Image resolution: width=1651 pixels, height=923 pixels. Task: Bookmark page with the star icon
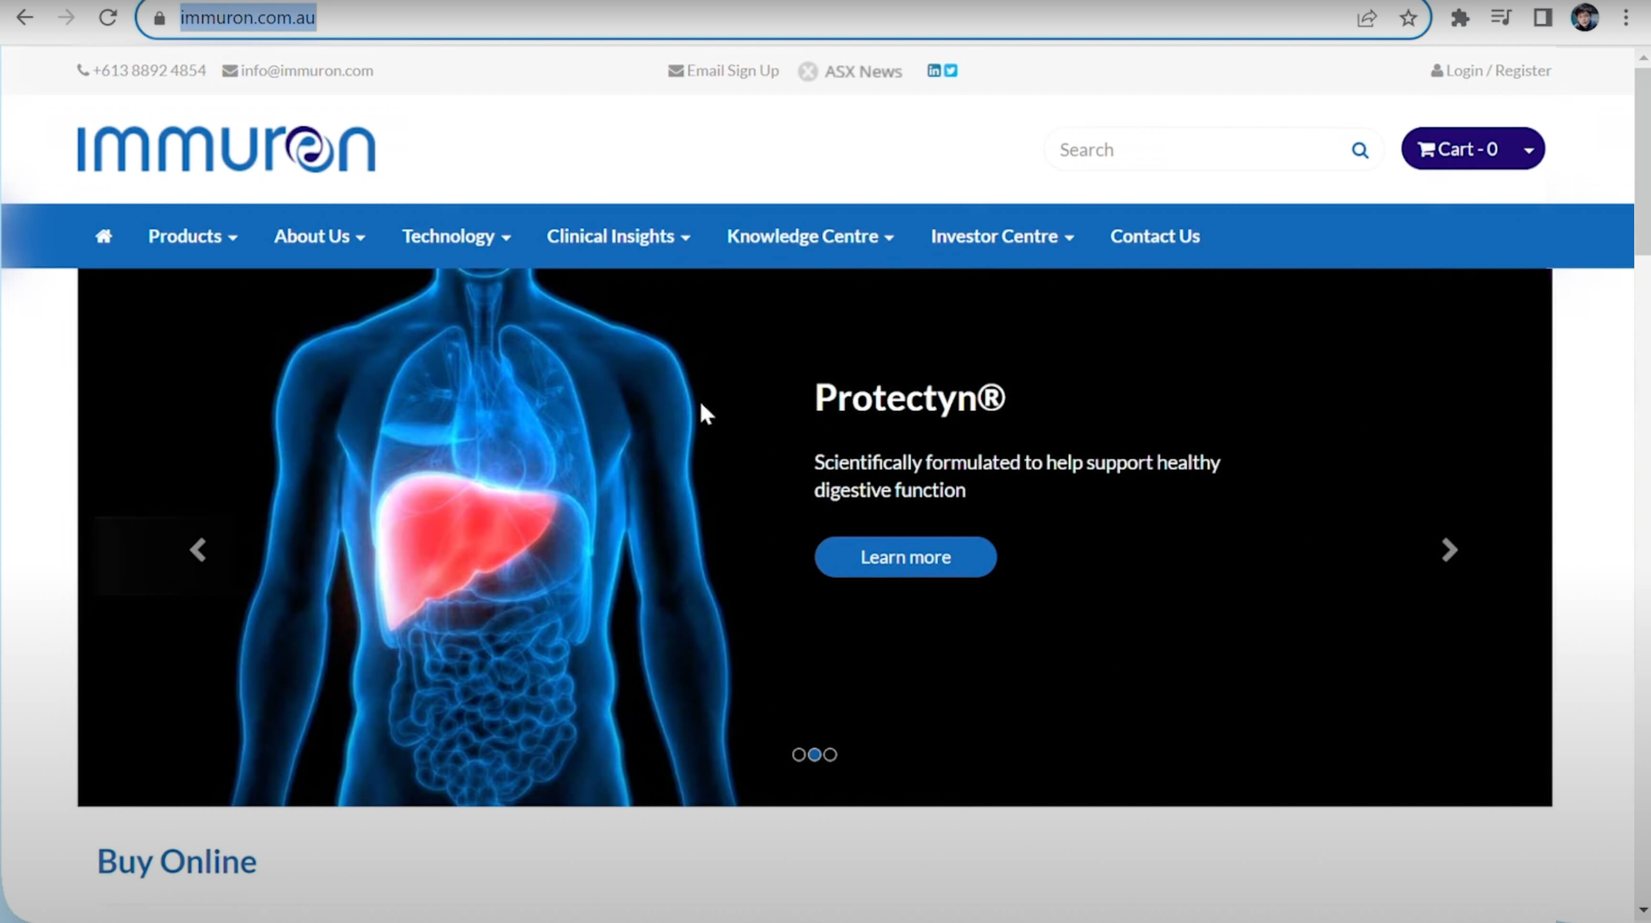1408,18
